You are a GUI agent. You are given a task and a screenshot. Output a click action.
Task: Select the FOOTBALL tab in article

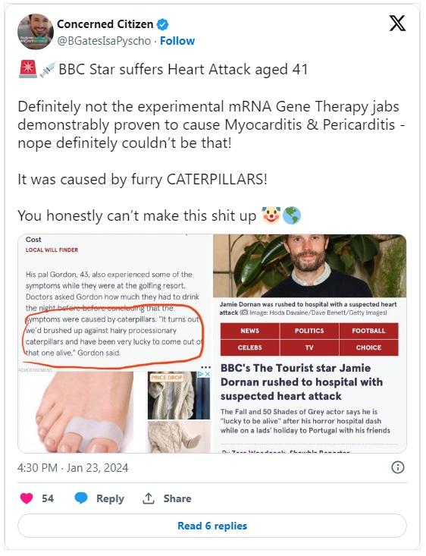(368, 331)
